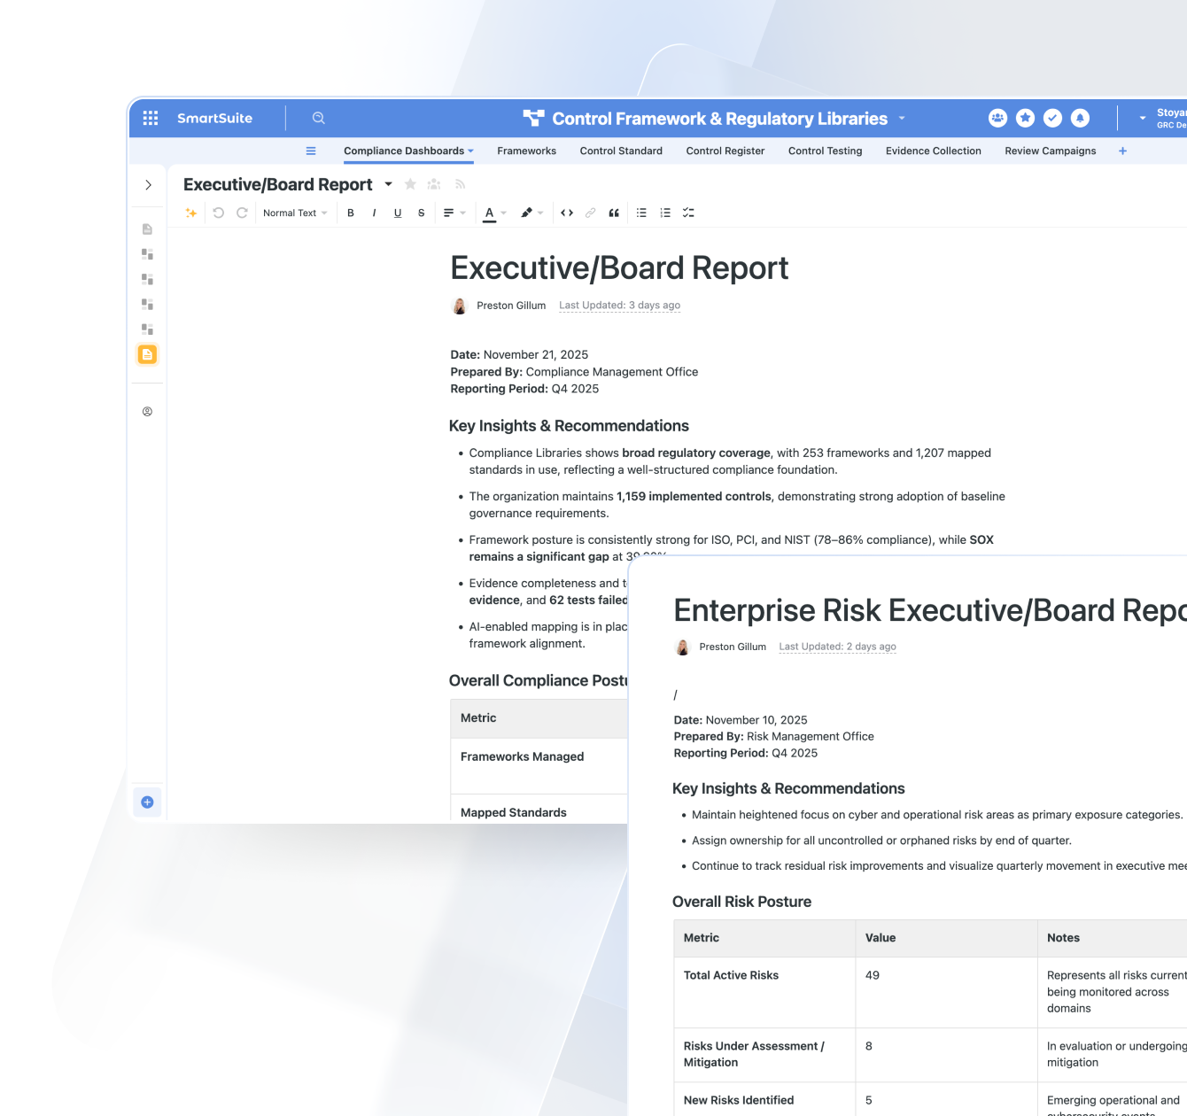This screenshot has width=1187, height=1116.
Task: Toggle strikethrough formatting
Action: (421, 213)
